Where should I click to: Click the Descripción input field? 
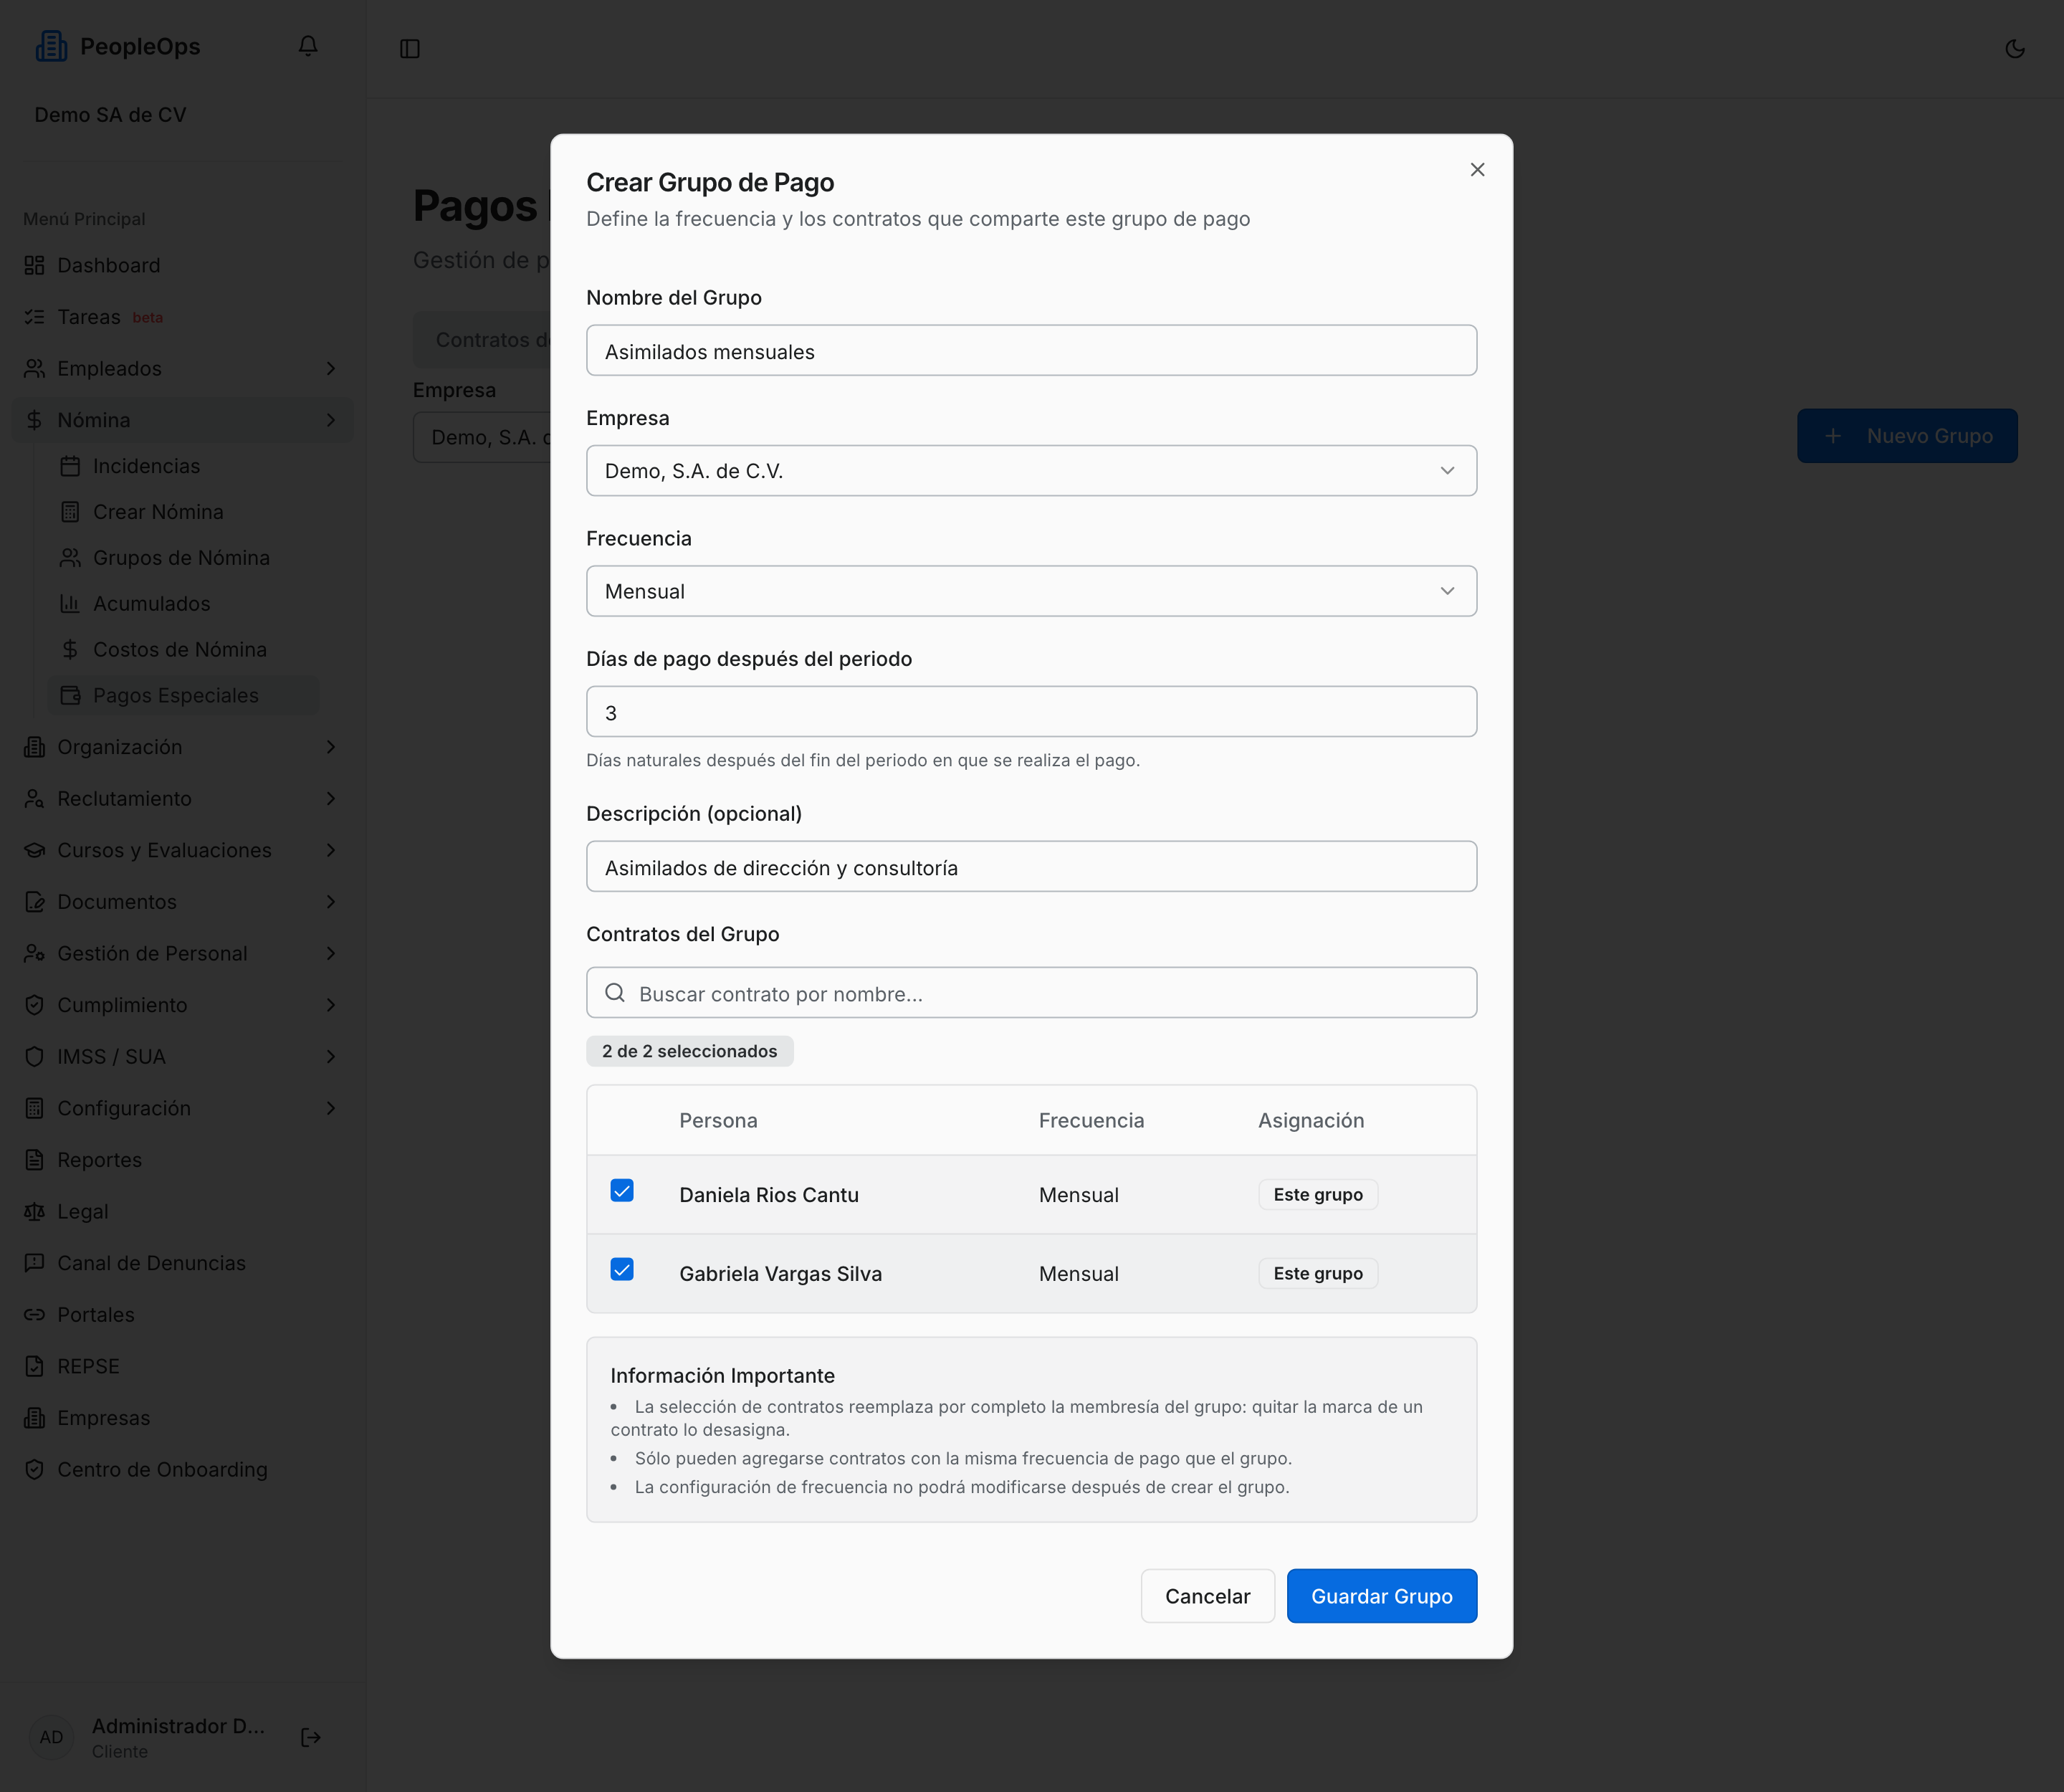pos(1031,867)
